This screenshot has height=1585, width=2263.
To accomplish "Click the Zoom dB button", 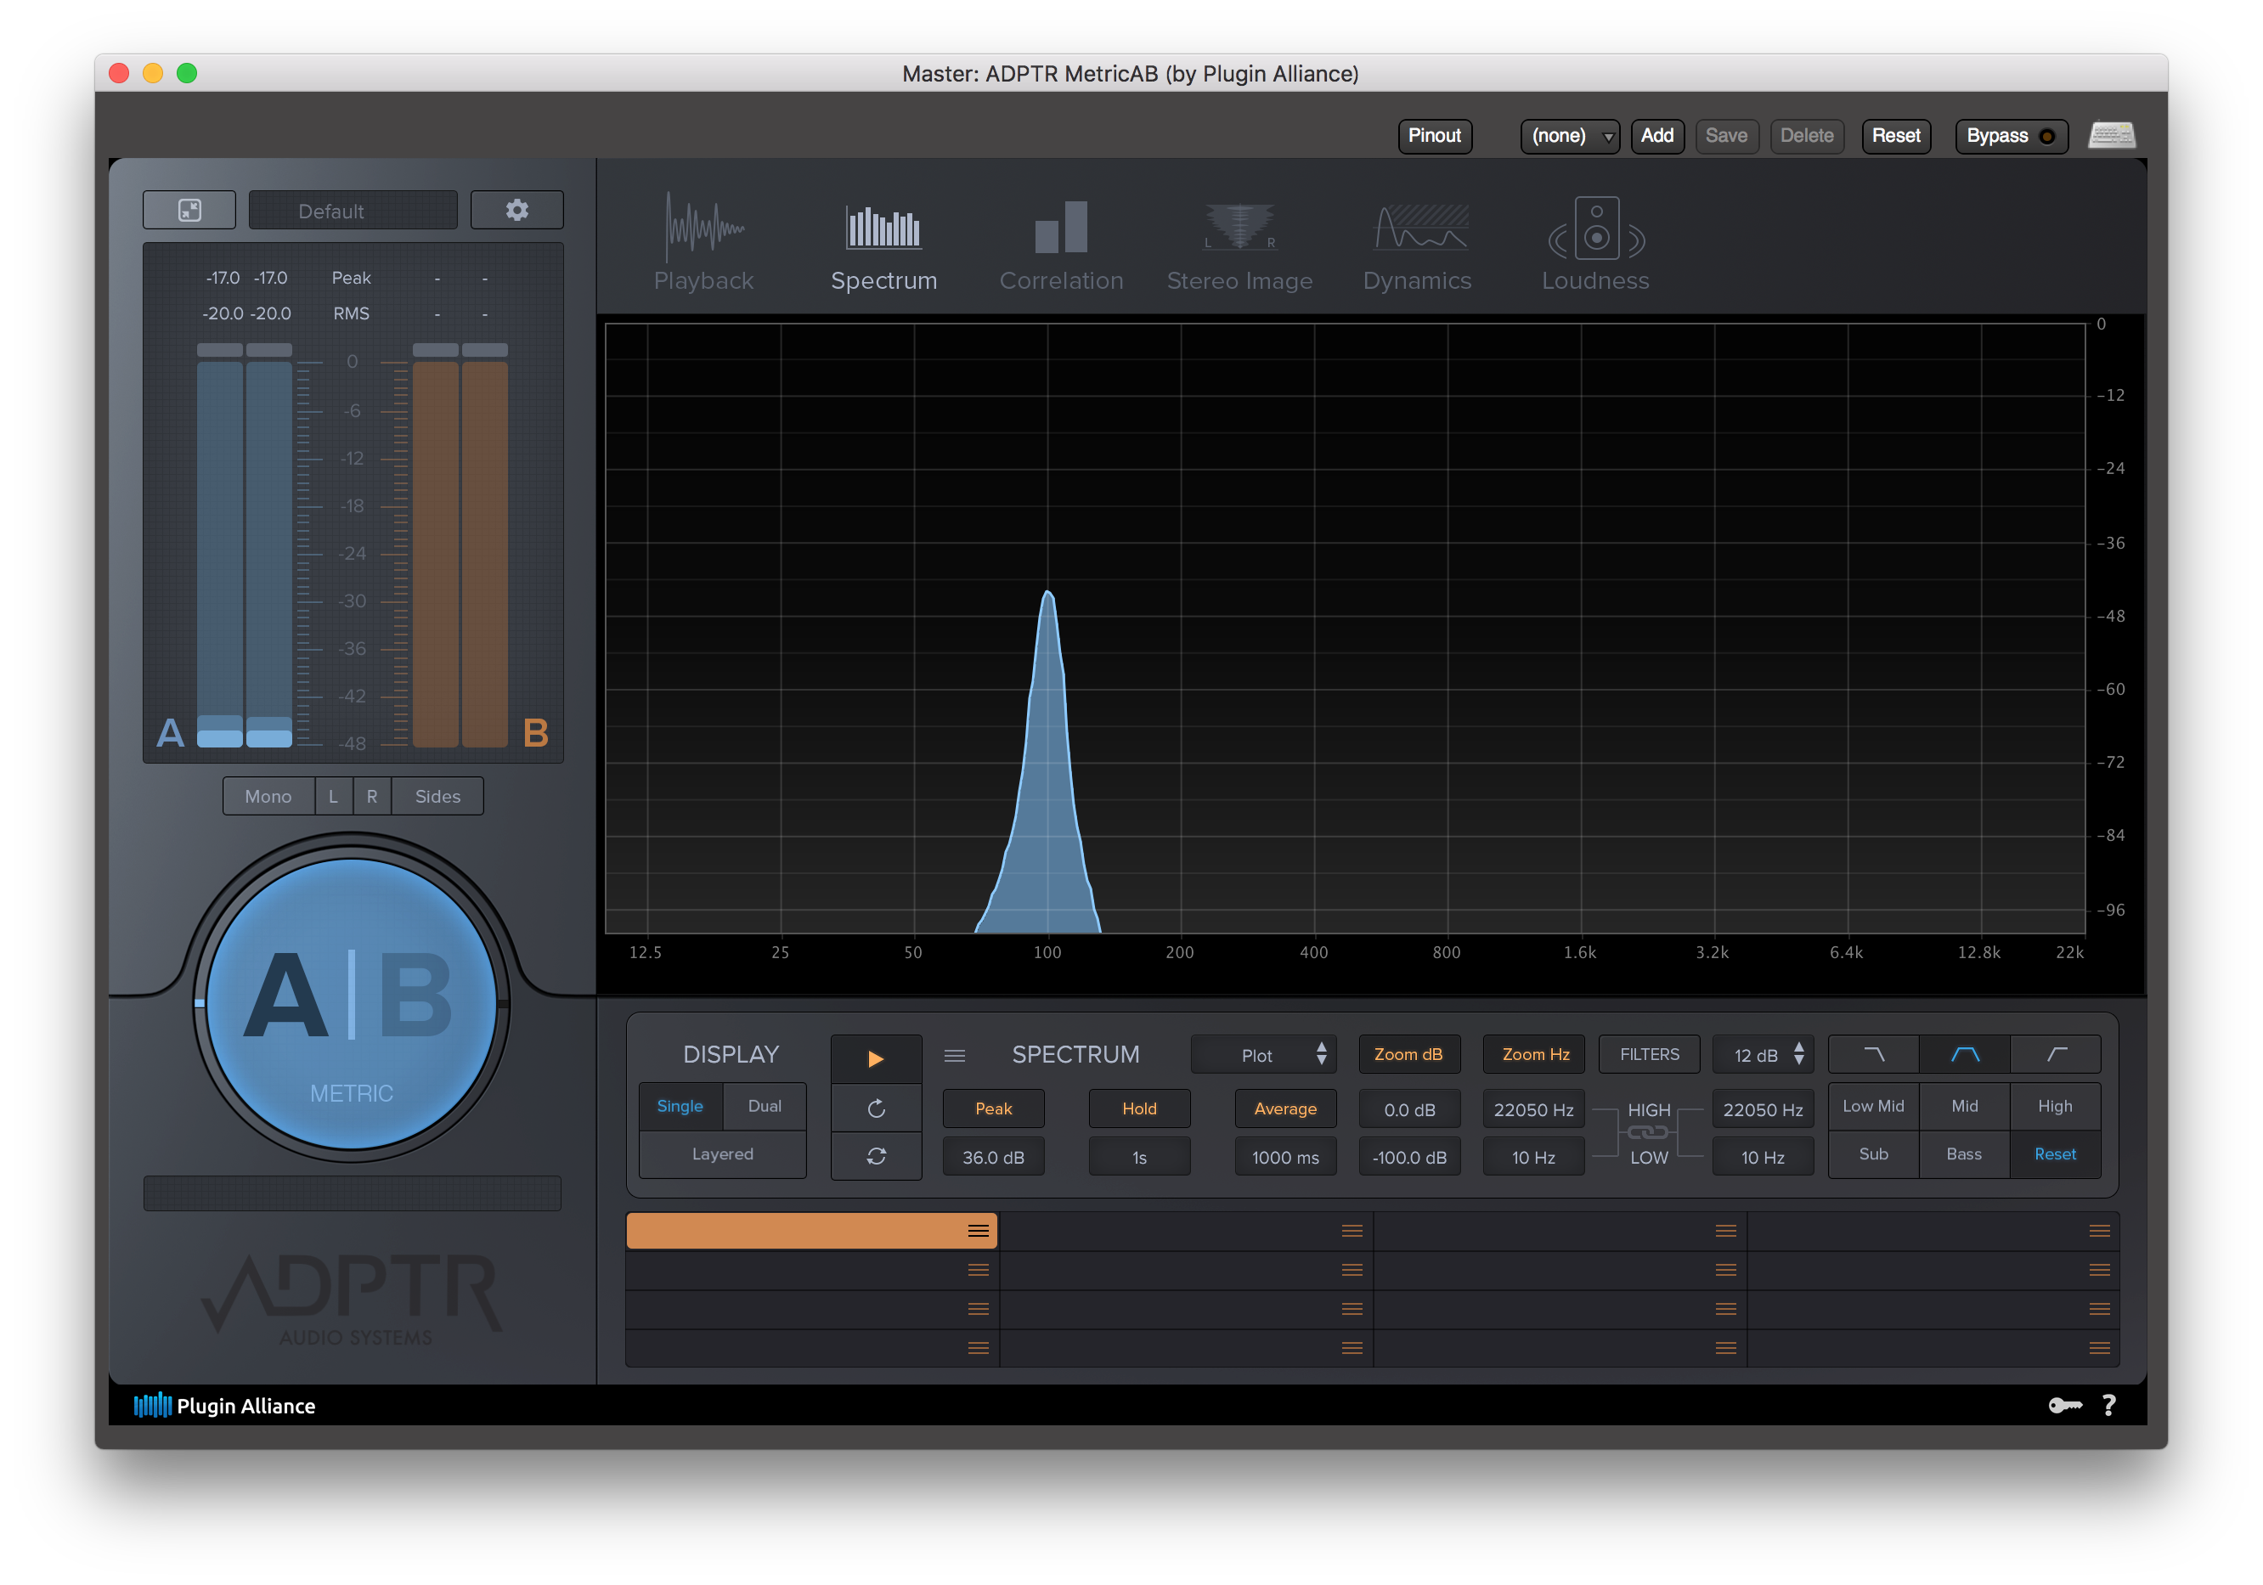I will 1408,1055.
